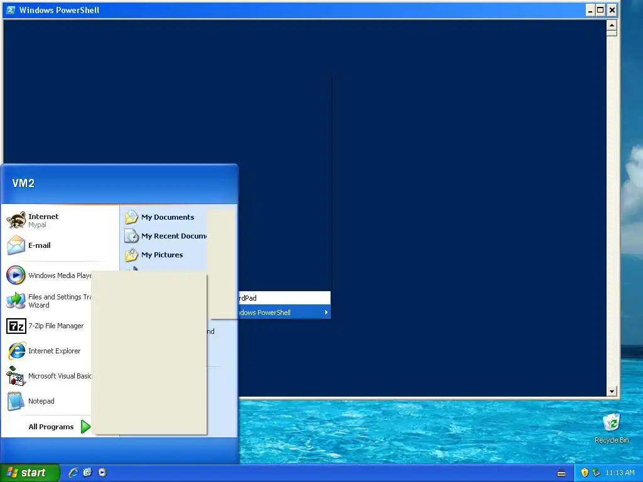Select the Recycle Bin desktop icon
The image size is (643, 482).
point(612,429)
